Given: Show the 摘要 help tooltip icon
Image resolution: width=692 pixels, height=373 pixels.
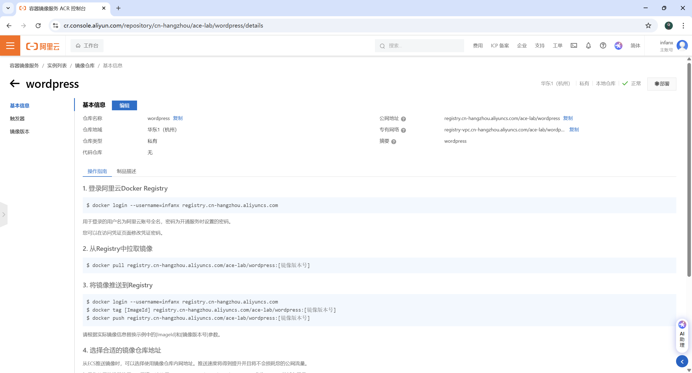Looking at the screenshot, I should [394, 142].
